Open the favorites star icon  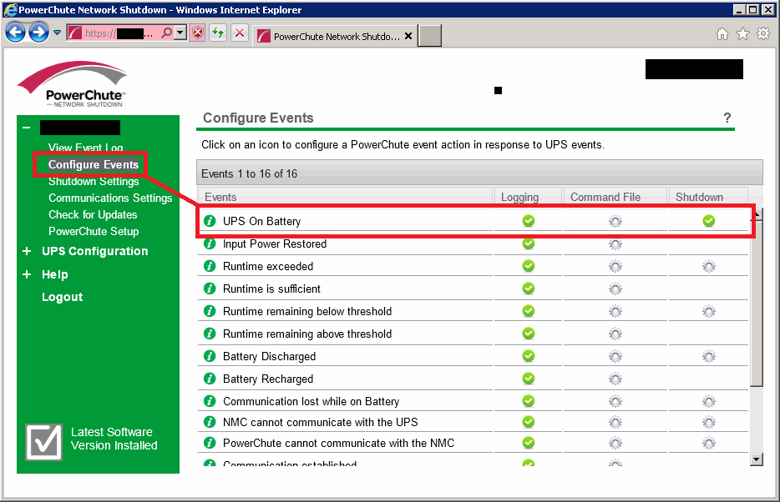pos(742,33)
